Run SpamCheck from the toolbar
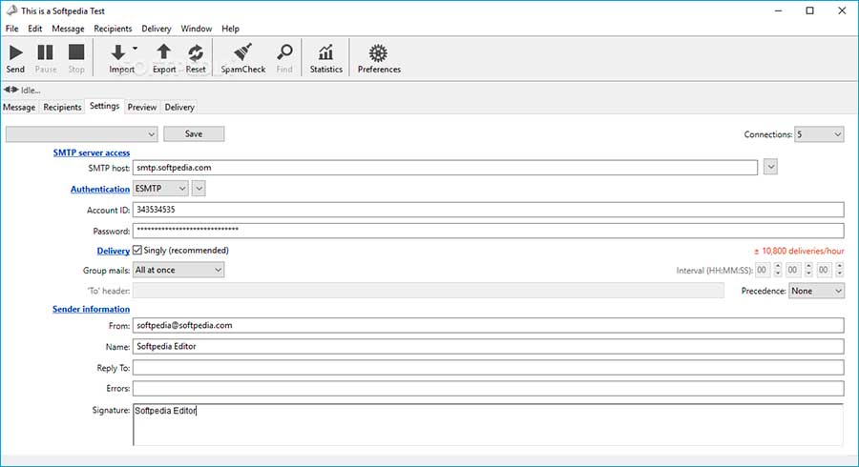Image resolution: width=859 pixels, height=467 pixels. (x=242, y=55)
